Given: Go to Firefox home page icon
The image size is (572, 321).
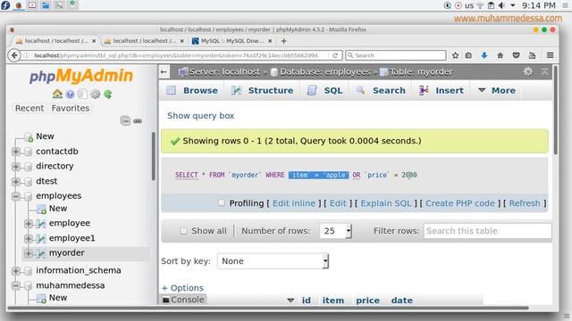Looking at the screenshot, I should (500, 55).
